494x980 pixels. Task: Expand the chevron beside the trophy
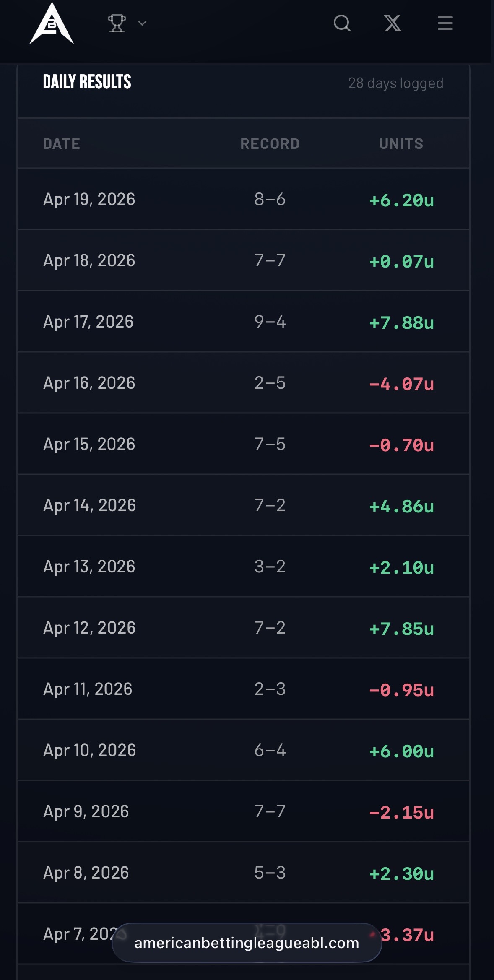(142, 23)
